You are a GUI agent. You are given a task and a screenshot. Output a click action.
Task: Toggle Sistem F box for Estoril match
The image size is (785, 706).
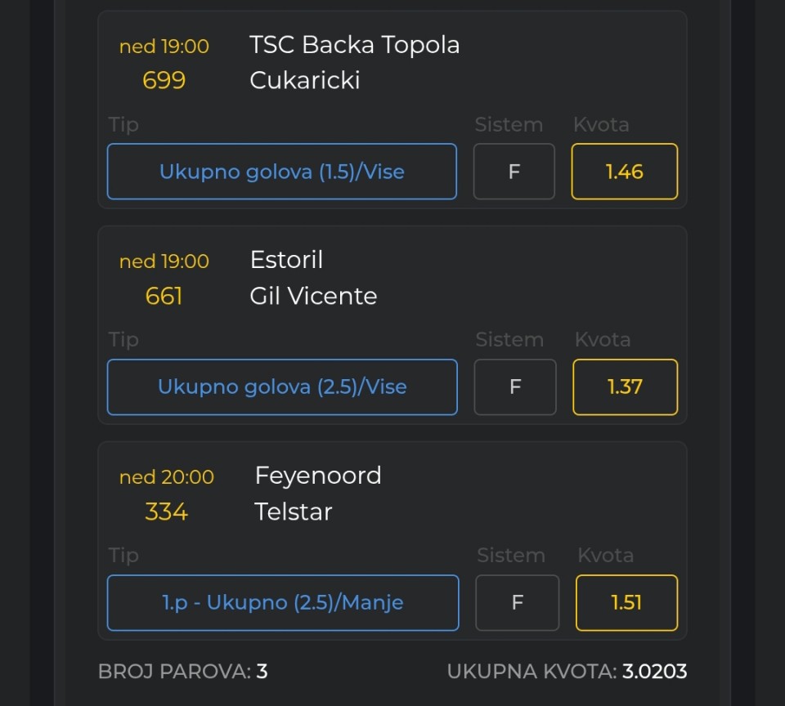tap(514, 387)
